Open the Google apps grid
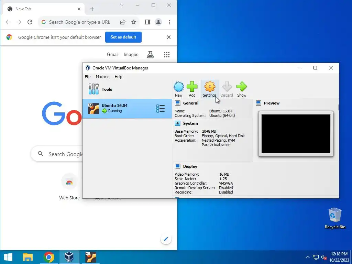 tap(167, 55)
